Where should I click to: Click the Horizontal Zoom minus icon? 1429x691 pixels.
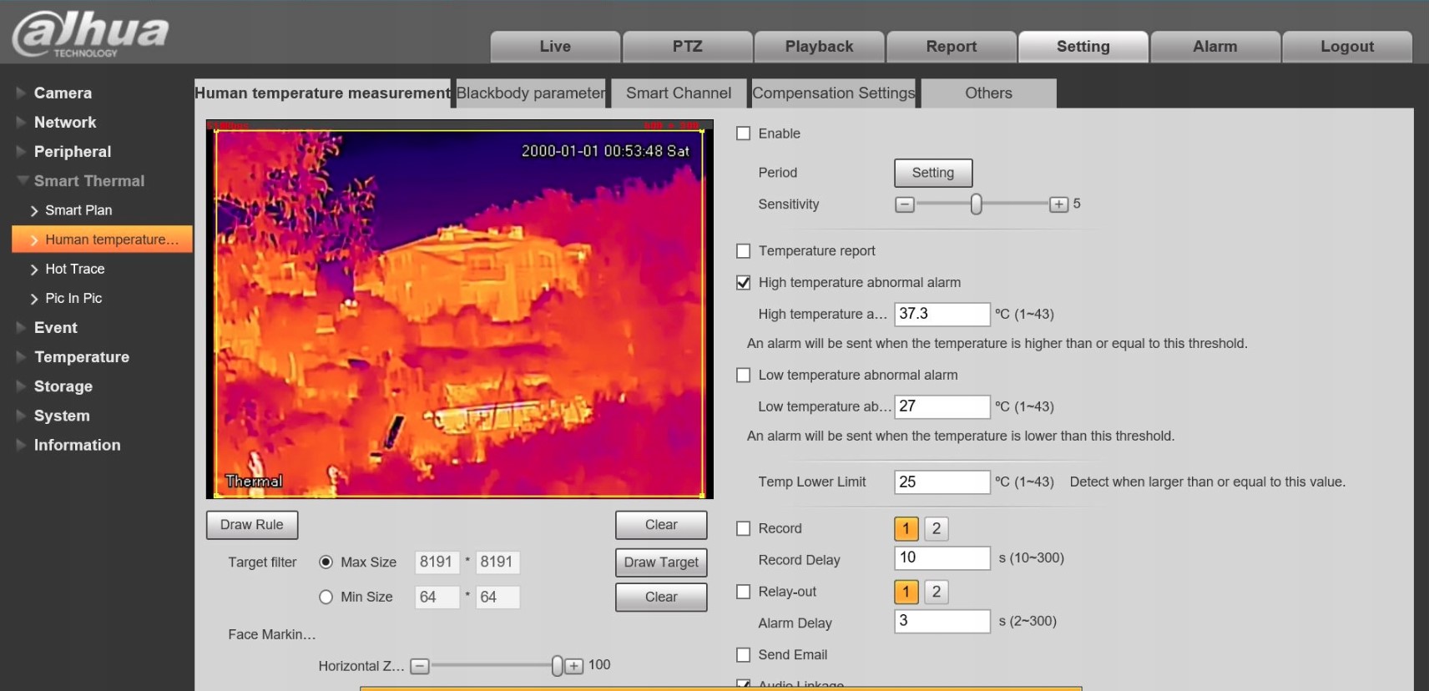click(x=420, y=666)
